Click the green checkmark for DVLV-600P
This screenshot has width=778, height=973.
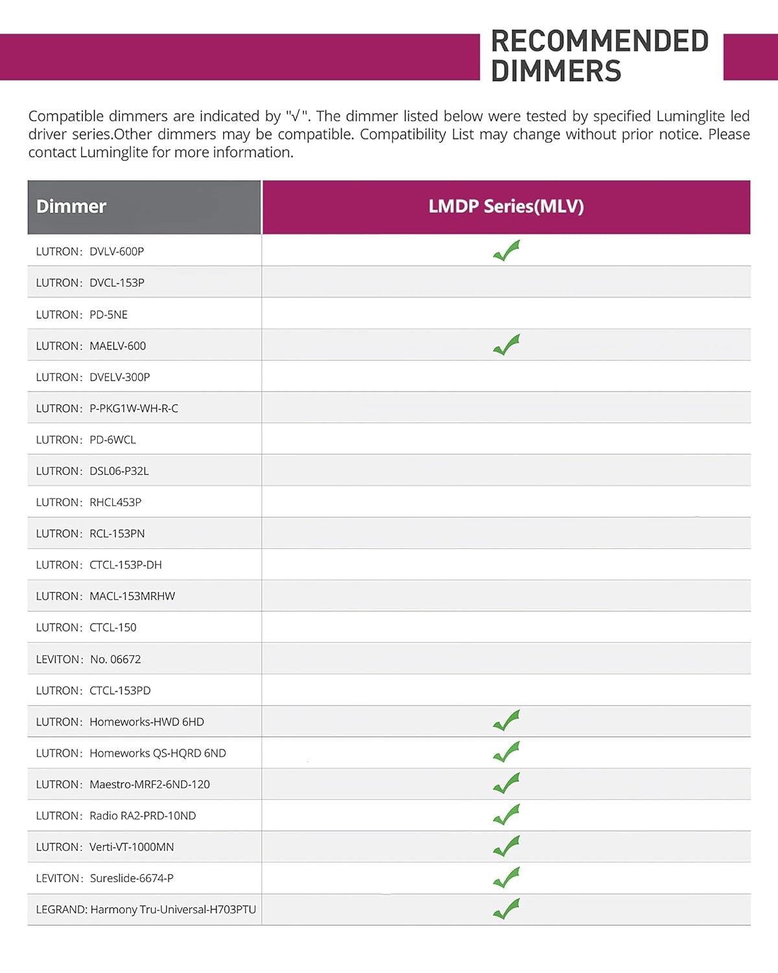[x=506, y=250]
